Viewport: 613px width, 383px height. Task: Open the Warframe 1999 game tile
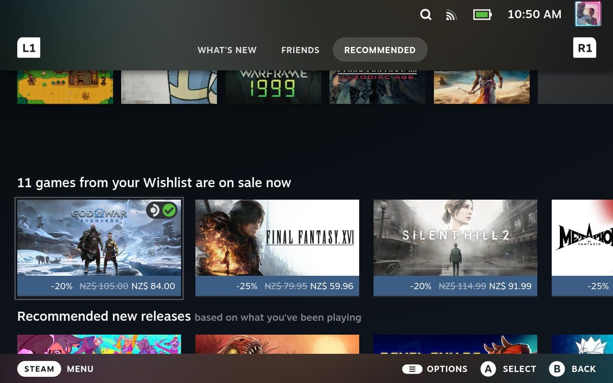[x=273, y=87]
